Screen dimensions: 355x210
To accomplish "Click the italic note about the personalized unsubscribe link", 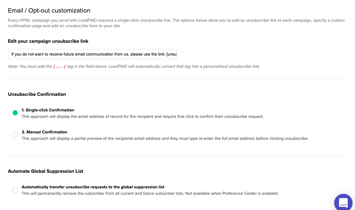I will [x=134, y=67].
